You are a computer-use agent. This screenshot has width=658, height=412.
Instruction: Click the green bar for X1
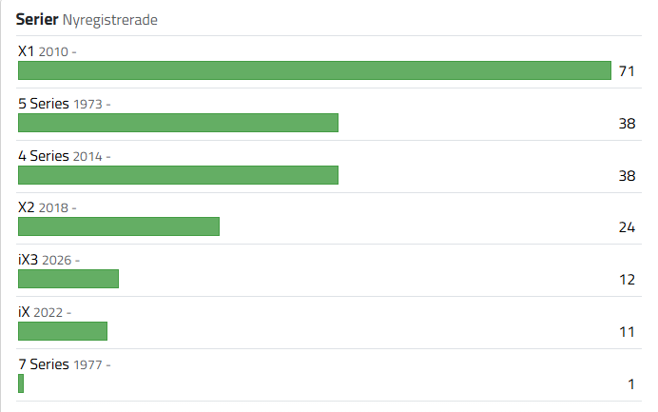314,70
